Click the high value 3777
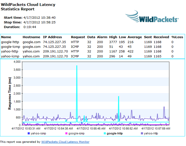 click(x=113, y=42)
